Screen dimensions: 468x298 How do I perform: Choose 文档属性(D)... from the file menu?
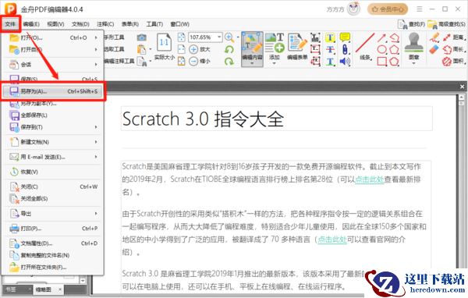coord(53,243)
